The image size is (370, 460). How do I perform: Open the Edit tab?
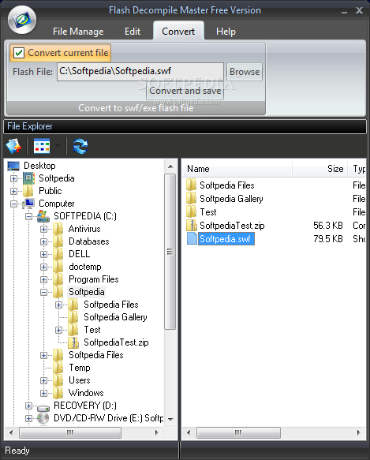pyautogui.click(x=133, y=32)
